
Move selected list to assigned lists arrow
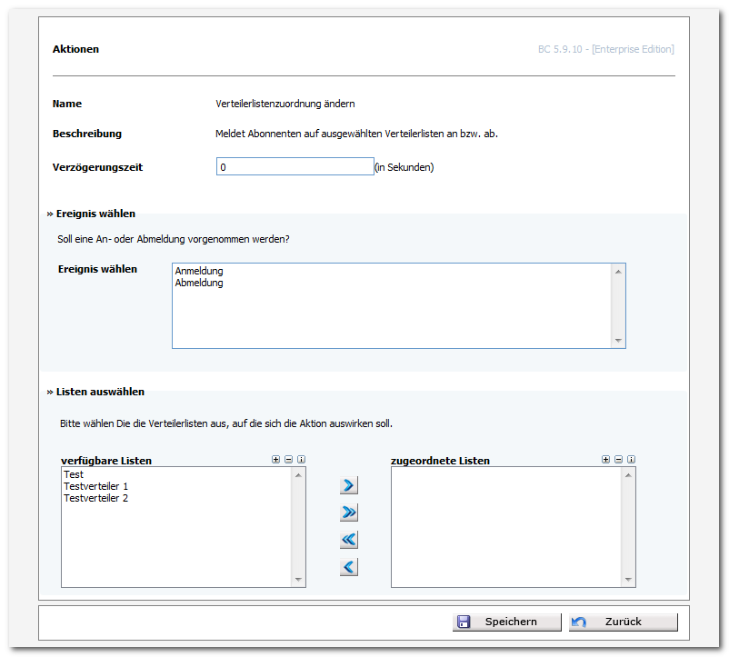(349, 485)
